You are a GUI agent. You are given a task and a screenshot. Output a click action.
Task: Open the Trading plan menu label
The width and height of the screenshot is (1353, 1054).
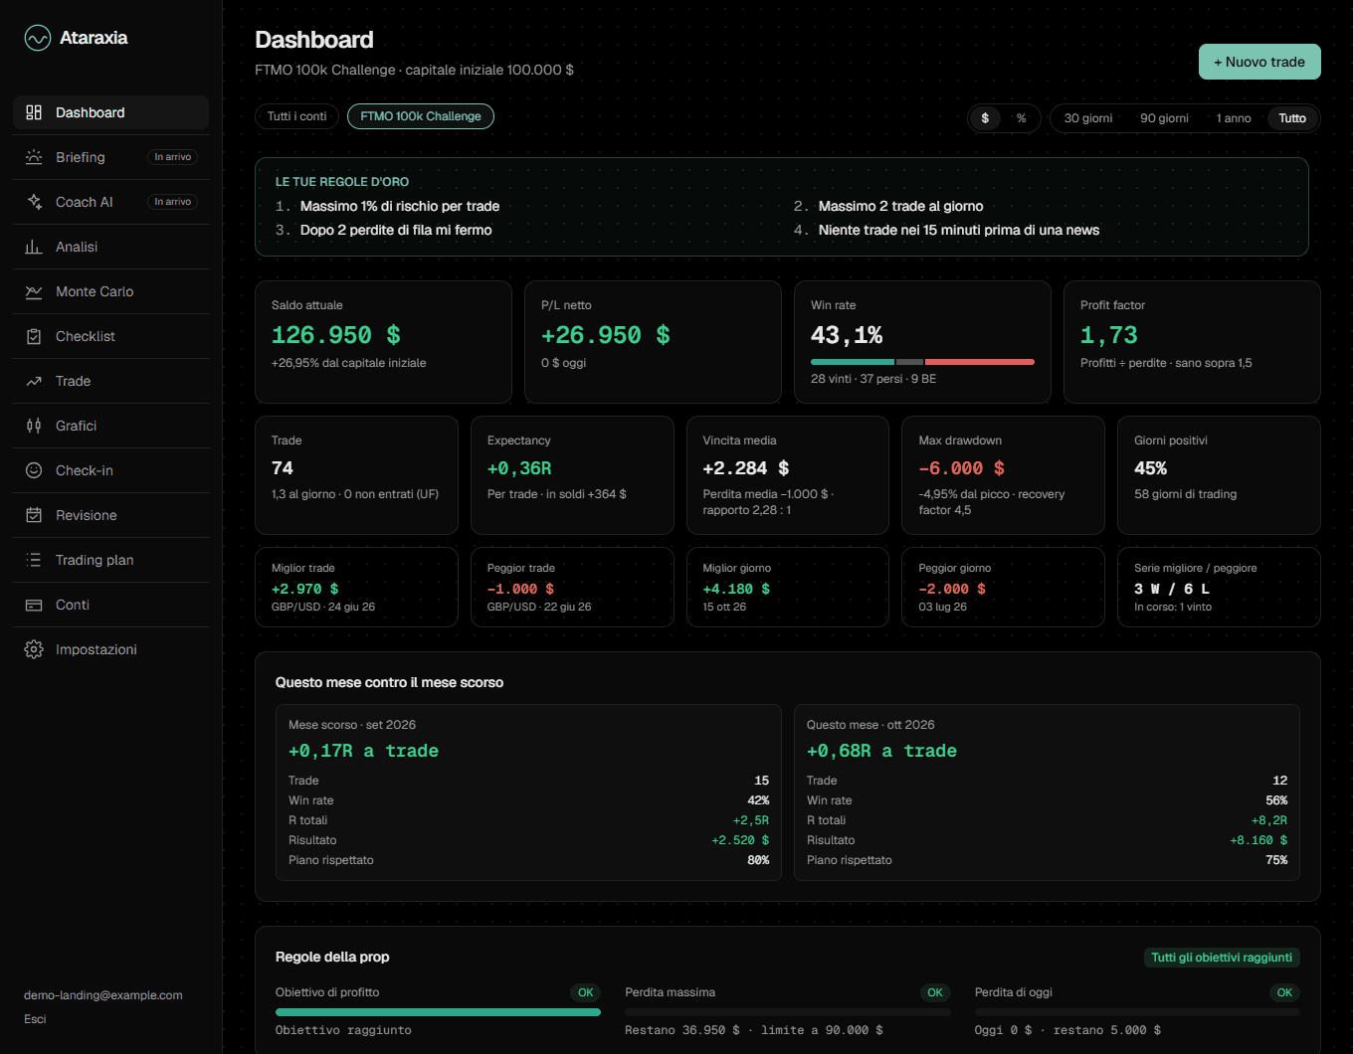click(95, 560)
